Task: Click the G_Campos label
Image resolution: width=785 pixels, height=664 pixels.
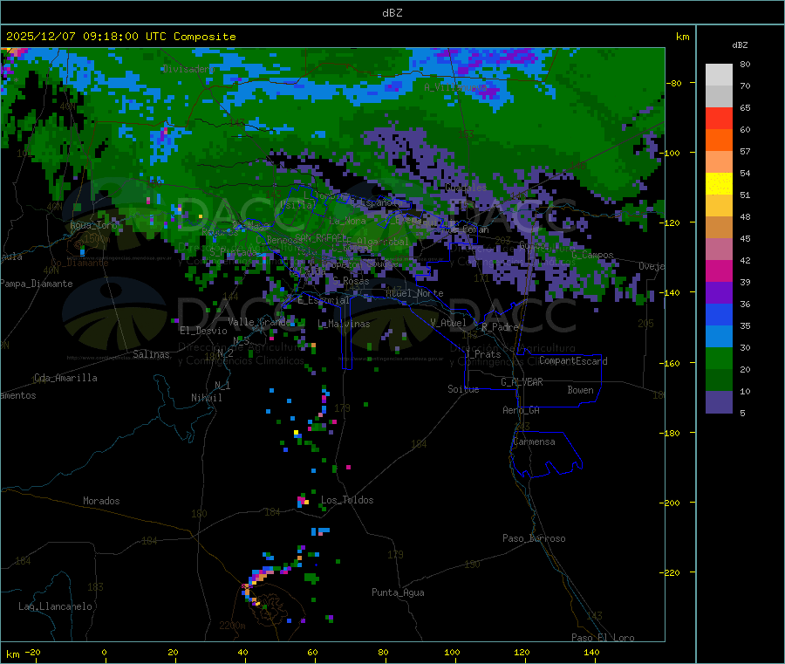Action: (592, 255)
